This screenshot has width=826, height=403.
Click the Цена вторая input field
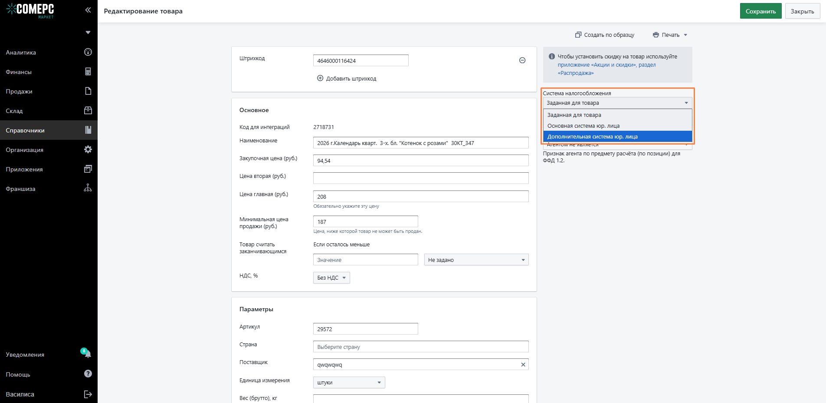(420, 178)
